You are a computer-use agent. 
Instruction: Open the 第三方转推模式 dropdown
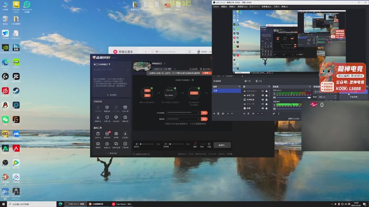click(102, 64)
